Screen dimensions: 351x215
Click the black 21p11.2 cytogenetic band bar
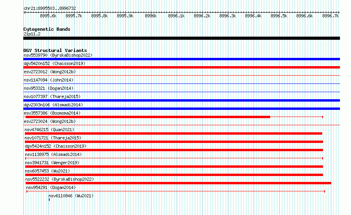pyautogui.click(x=181, y=38)
